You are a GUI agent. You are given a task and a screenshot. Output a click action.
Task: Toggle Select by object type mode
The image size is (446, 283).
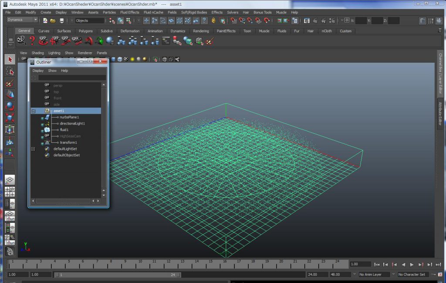tap(121, 20)
